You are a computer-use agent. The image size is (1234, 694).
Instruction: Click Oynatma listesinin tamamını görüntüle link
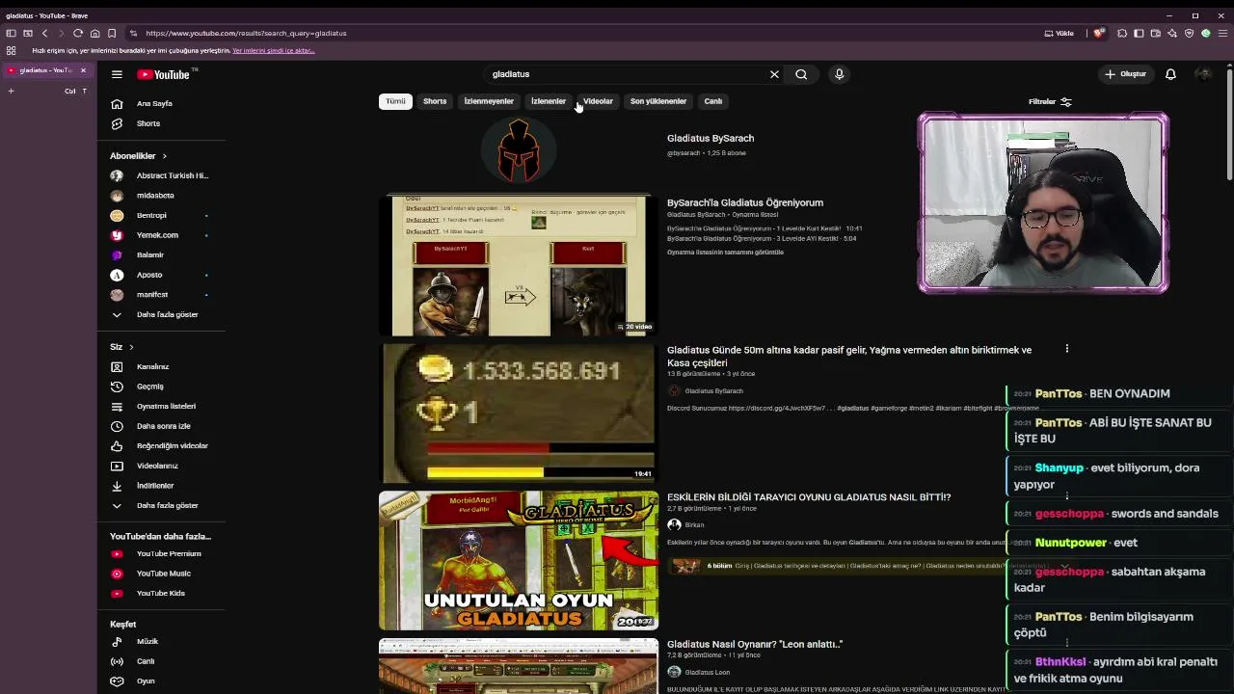tap(725, 253)
